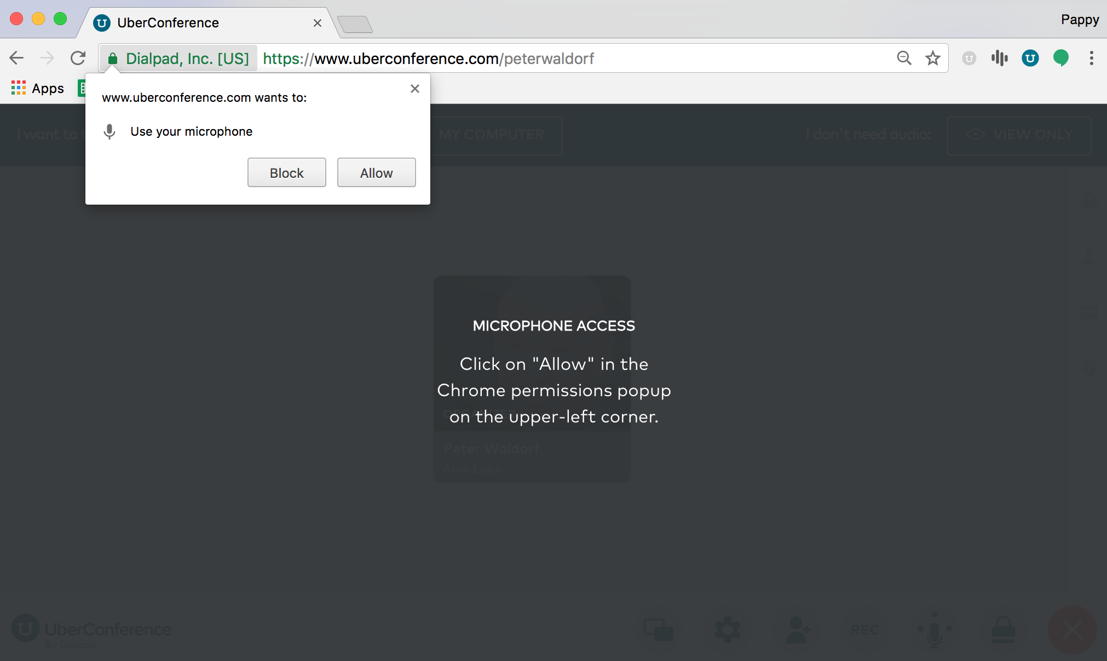Select the UberConference browser tab
Viewport: 1107px width, 661px height.
pos(192,23)
